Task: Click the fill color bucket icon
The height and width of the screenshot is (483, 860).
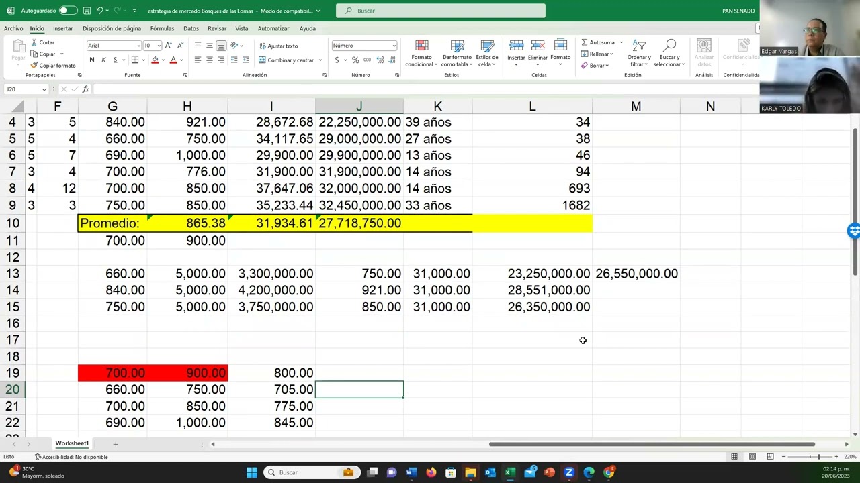Action: [x=155, y=60]
